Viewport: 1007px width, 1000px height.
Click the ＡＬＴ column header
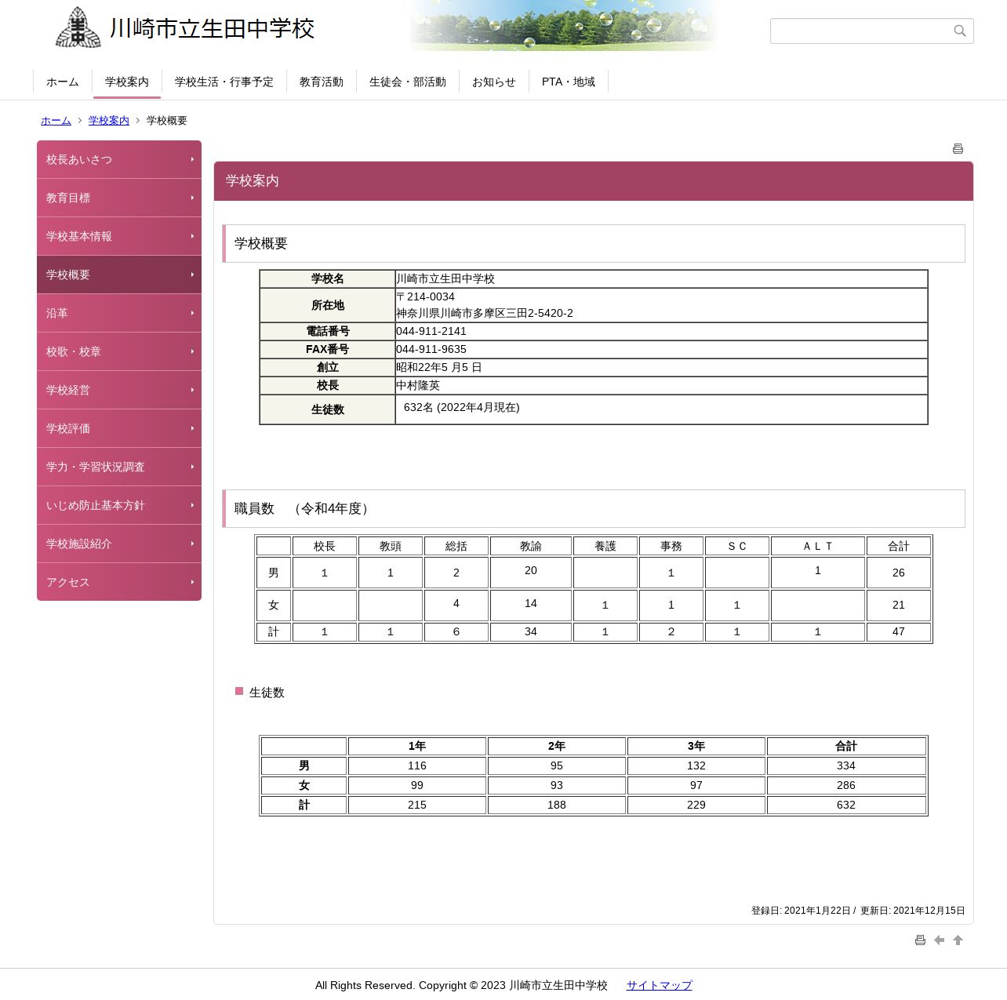click(x=818, y=546)
